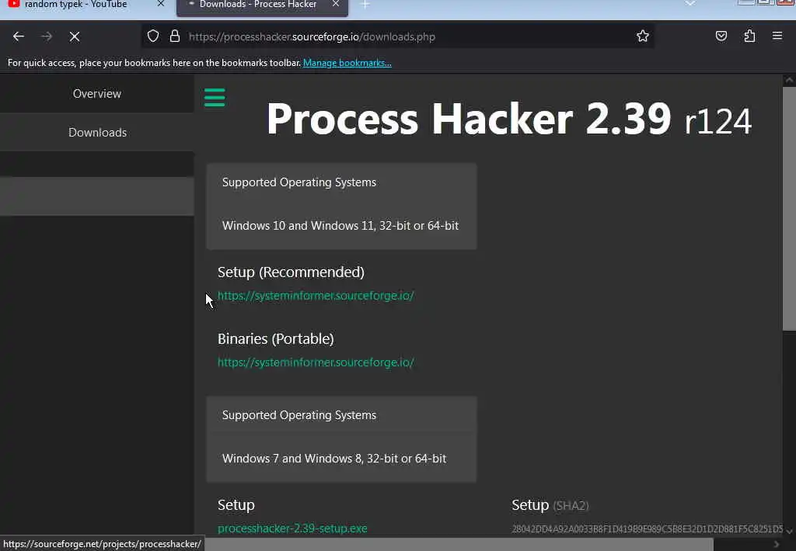Download processhacker-2.39-setup.exe
Screen dimensions: 796x551
coord(292,528)
